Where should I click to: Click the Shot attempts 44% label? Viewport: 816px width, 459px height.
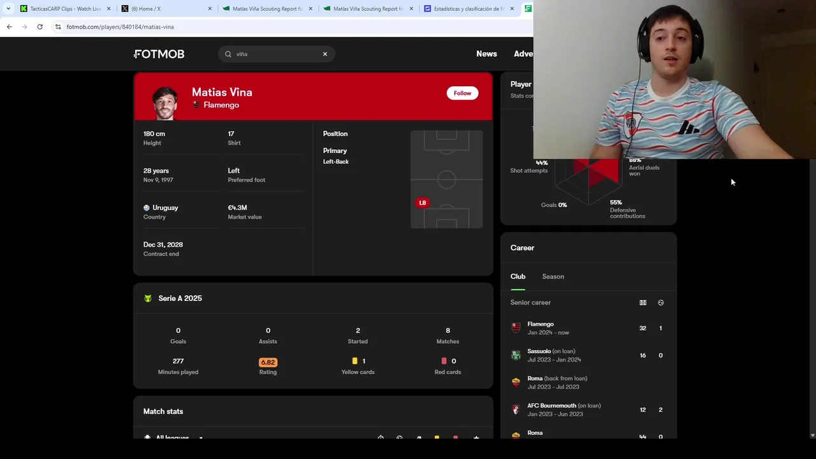click(x=528, y=167)
